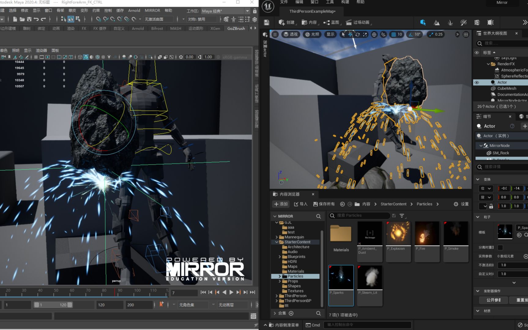Expand the Particles folder in tree
Screen dimensions: 528x330
[x=280, y=276]
